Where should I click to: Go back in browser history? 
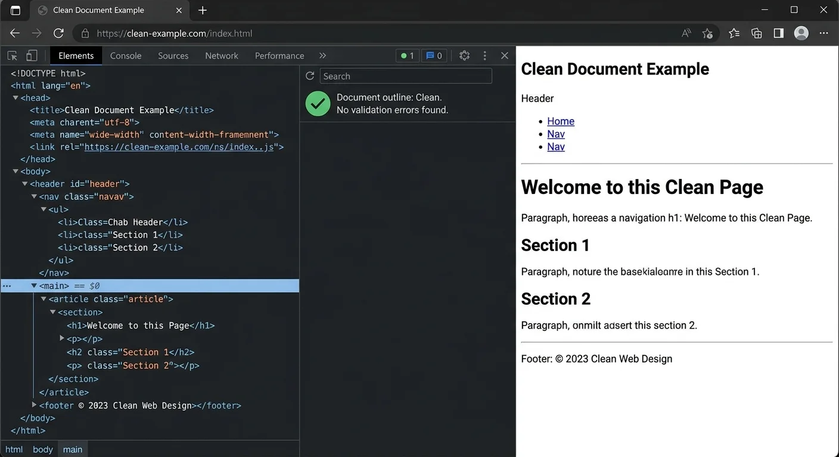(15, 33)
